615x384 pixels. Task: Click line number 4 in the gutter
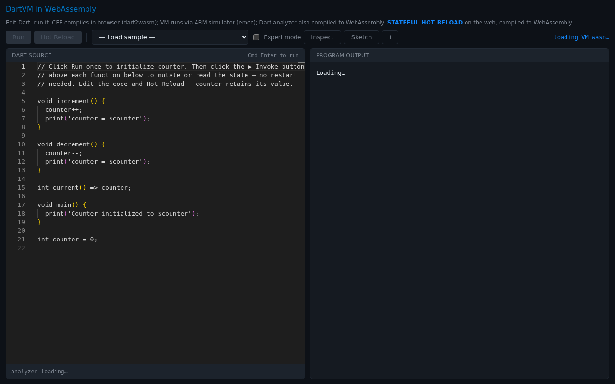[23, 93]
